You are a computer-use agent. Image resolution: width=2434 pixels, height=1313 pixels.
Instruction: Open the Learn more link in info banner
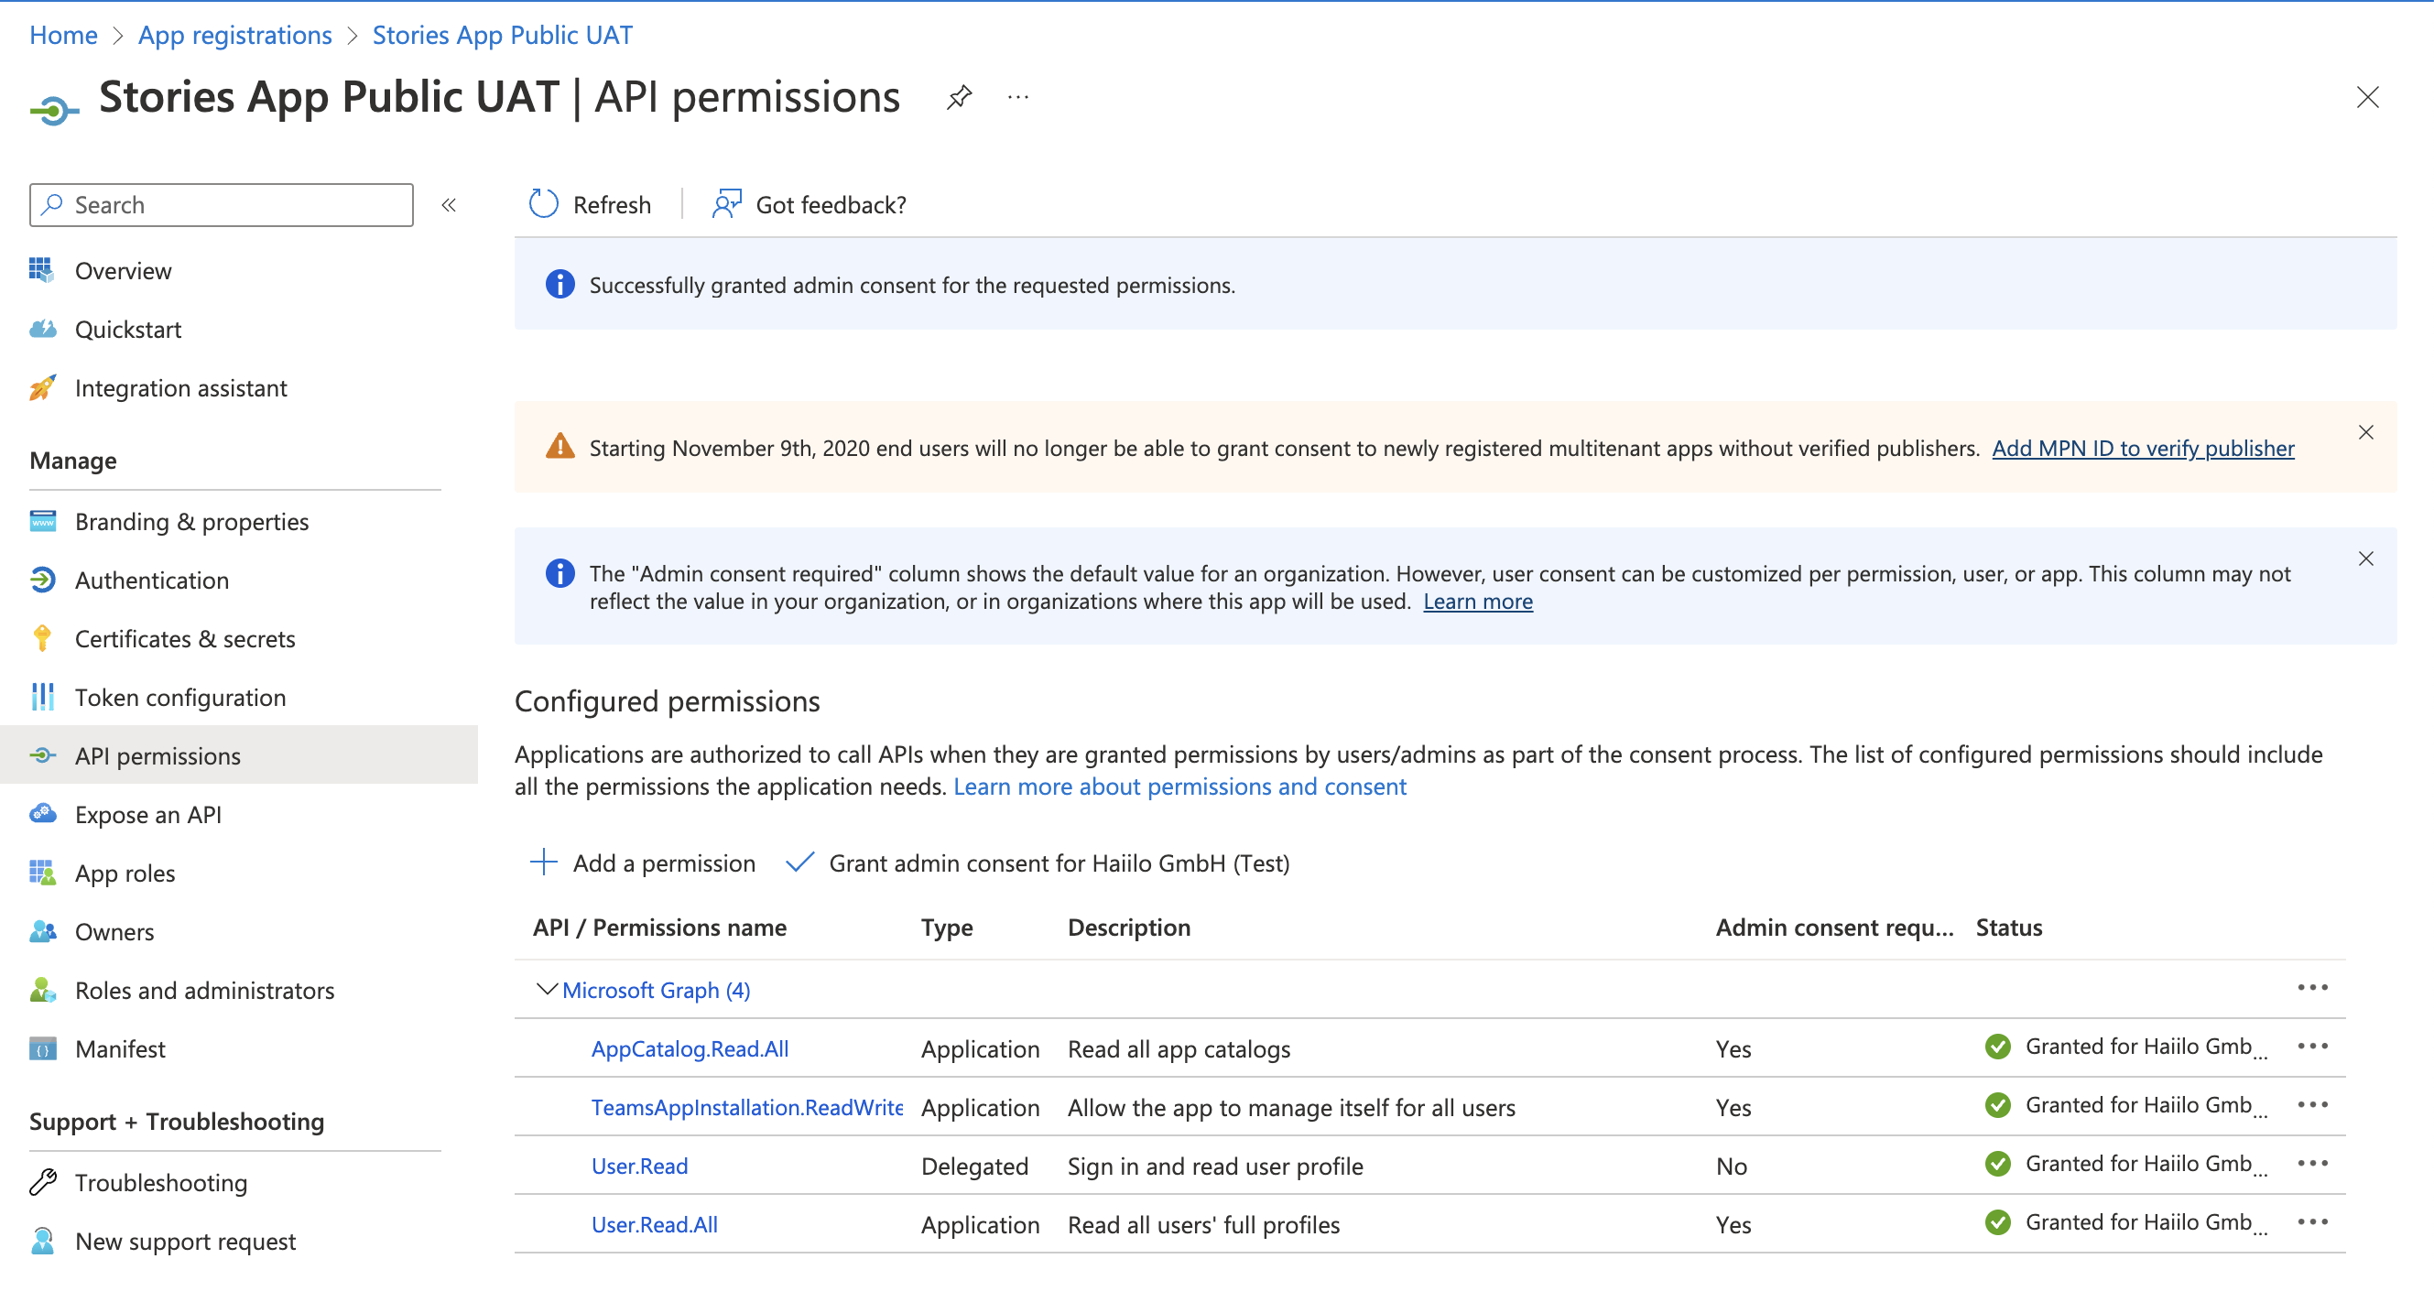coord(1478,602)
